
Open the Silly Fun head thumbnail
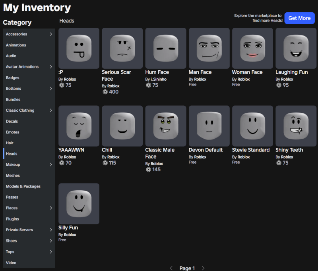[x=79, y=204]
